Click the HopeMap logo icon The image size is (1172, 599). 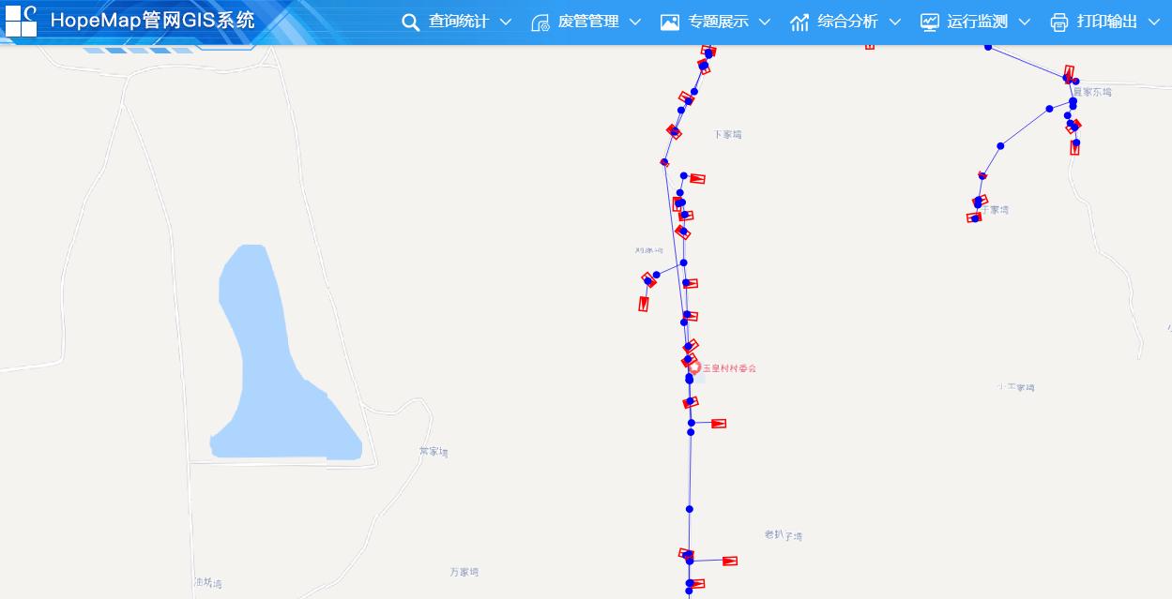click(x=21, y=21)
